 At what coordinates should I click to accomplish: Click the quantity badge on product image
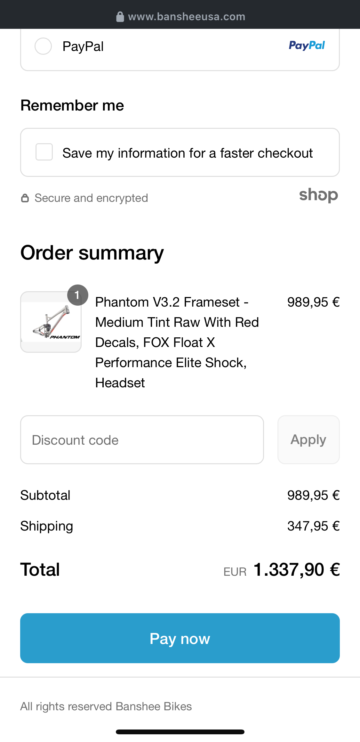coord(77,295)
